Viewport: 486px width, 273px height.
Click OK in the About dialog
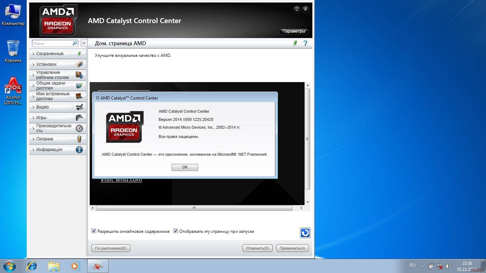(185, 167)
